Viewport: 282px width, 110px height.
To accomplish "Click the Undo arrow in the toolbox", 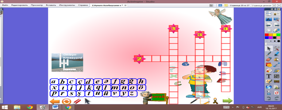I will point(269,98).
